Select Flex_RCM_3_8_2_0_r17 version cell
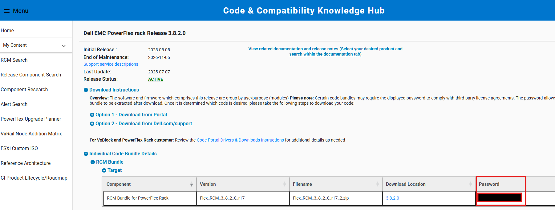Viewport: 555px width, 210px height. pos(243,198)
